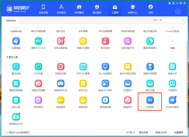Open 修改音频 tool
Image resolution: width=189 pixels, height=137 pixels.
pyautogui.click(x=38, y=100)
